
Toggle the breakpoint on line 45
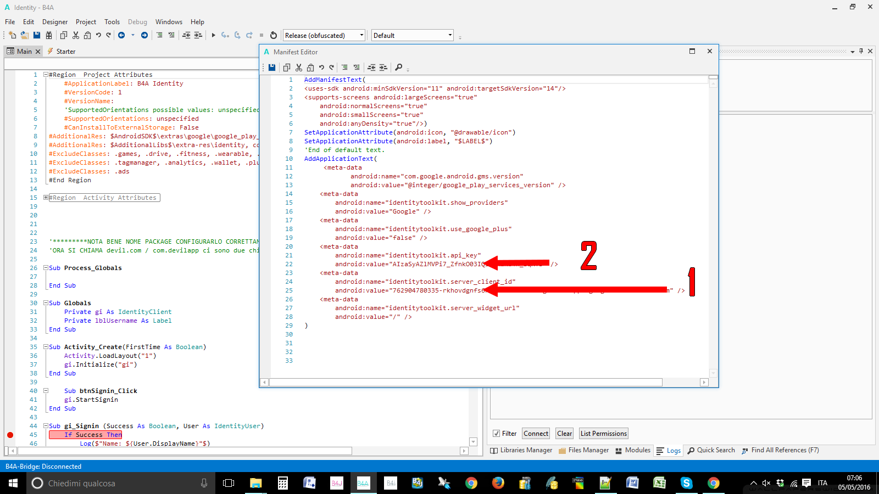click(10, 435)
